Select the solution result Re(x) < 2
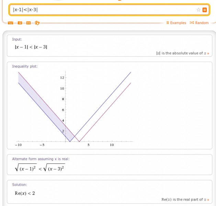 (25, 193)
